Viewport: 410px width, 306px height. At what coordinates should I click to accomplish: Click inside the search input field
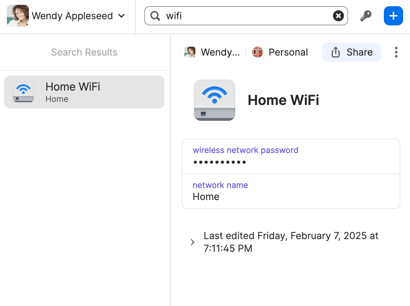241,16
